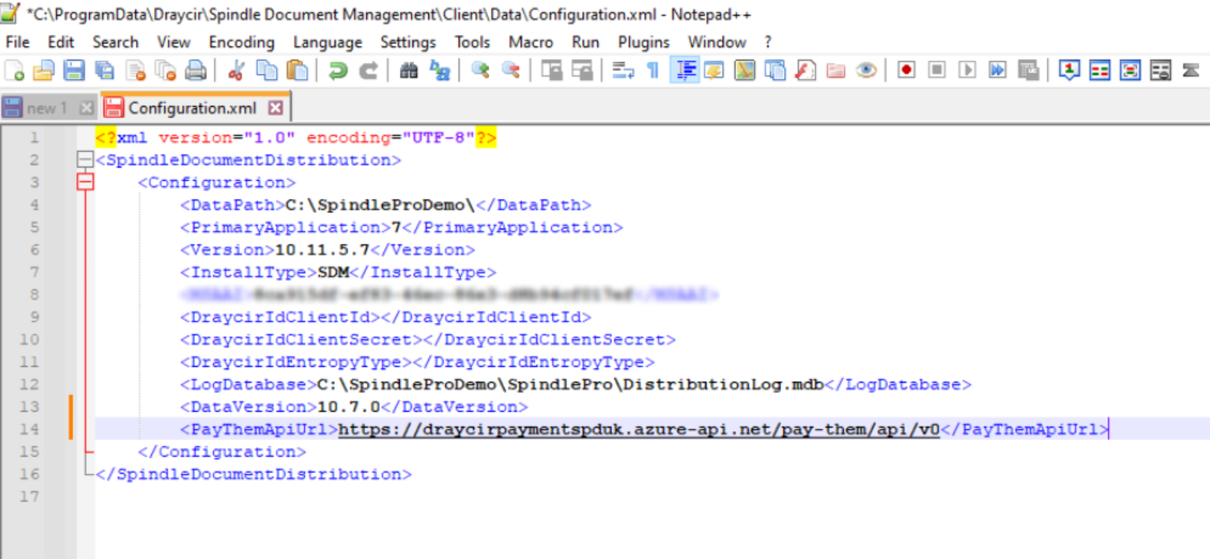Zoom in with the magnifier plus icon
1210x559 pixels.
pyautogui.click(x=480, y=70)
